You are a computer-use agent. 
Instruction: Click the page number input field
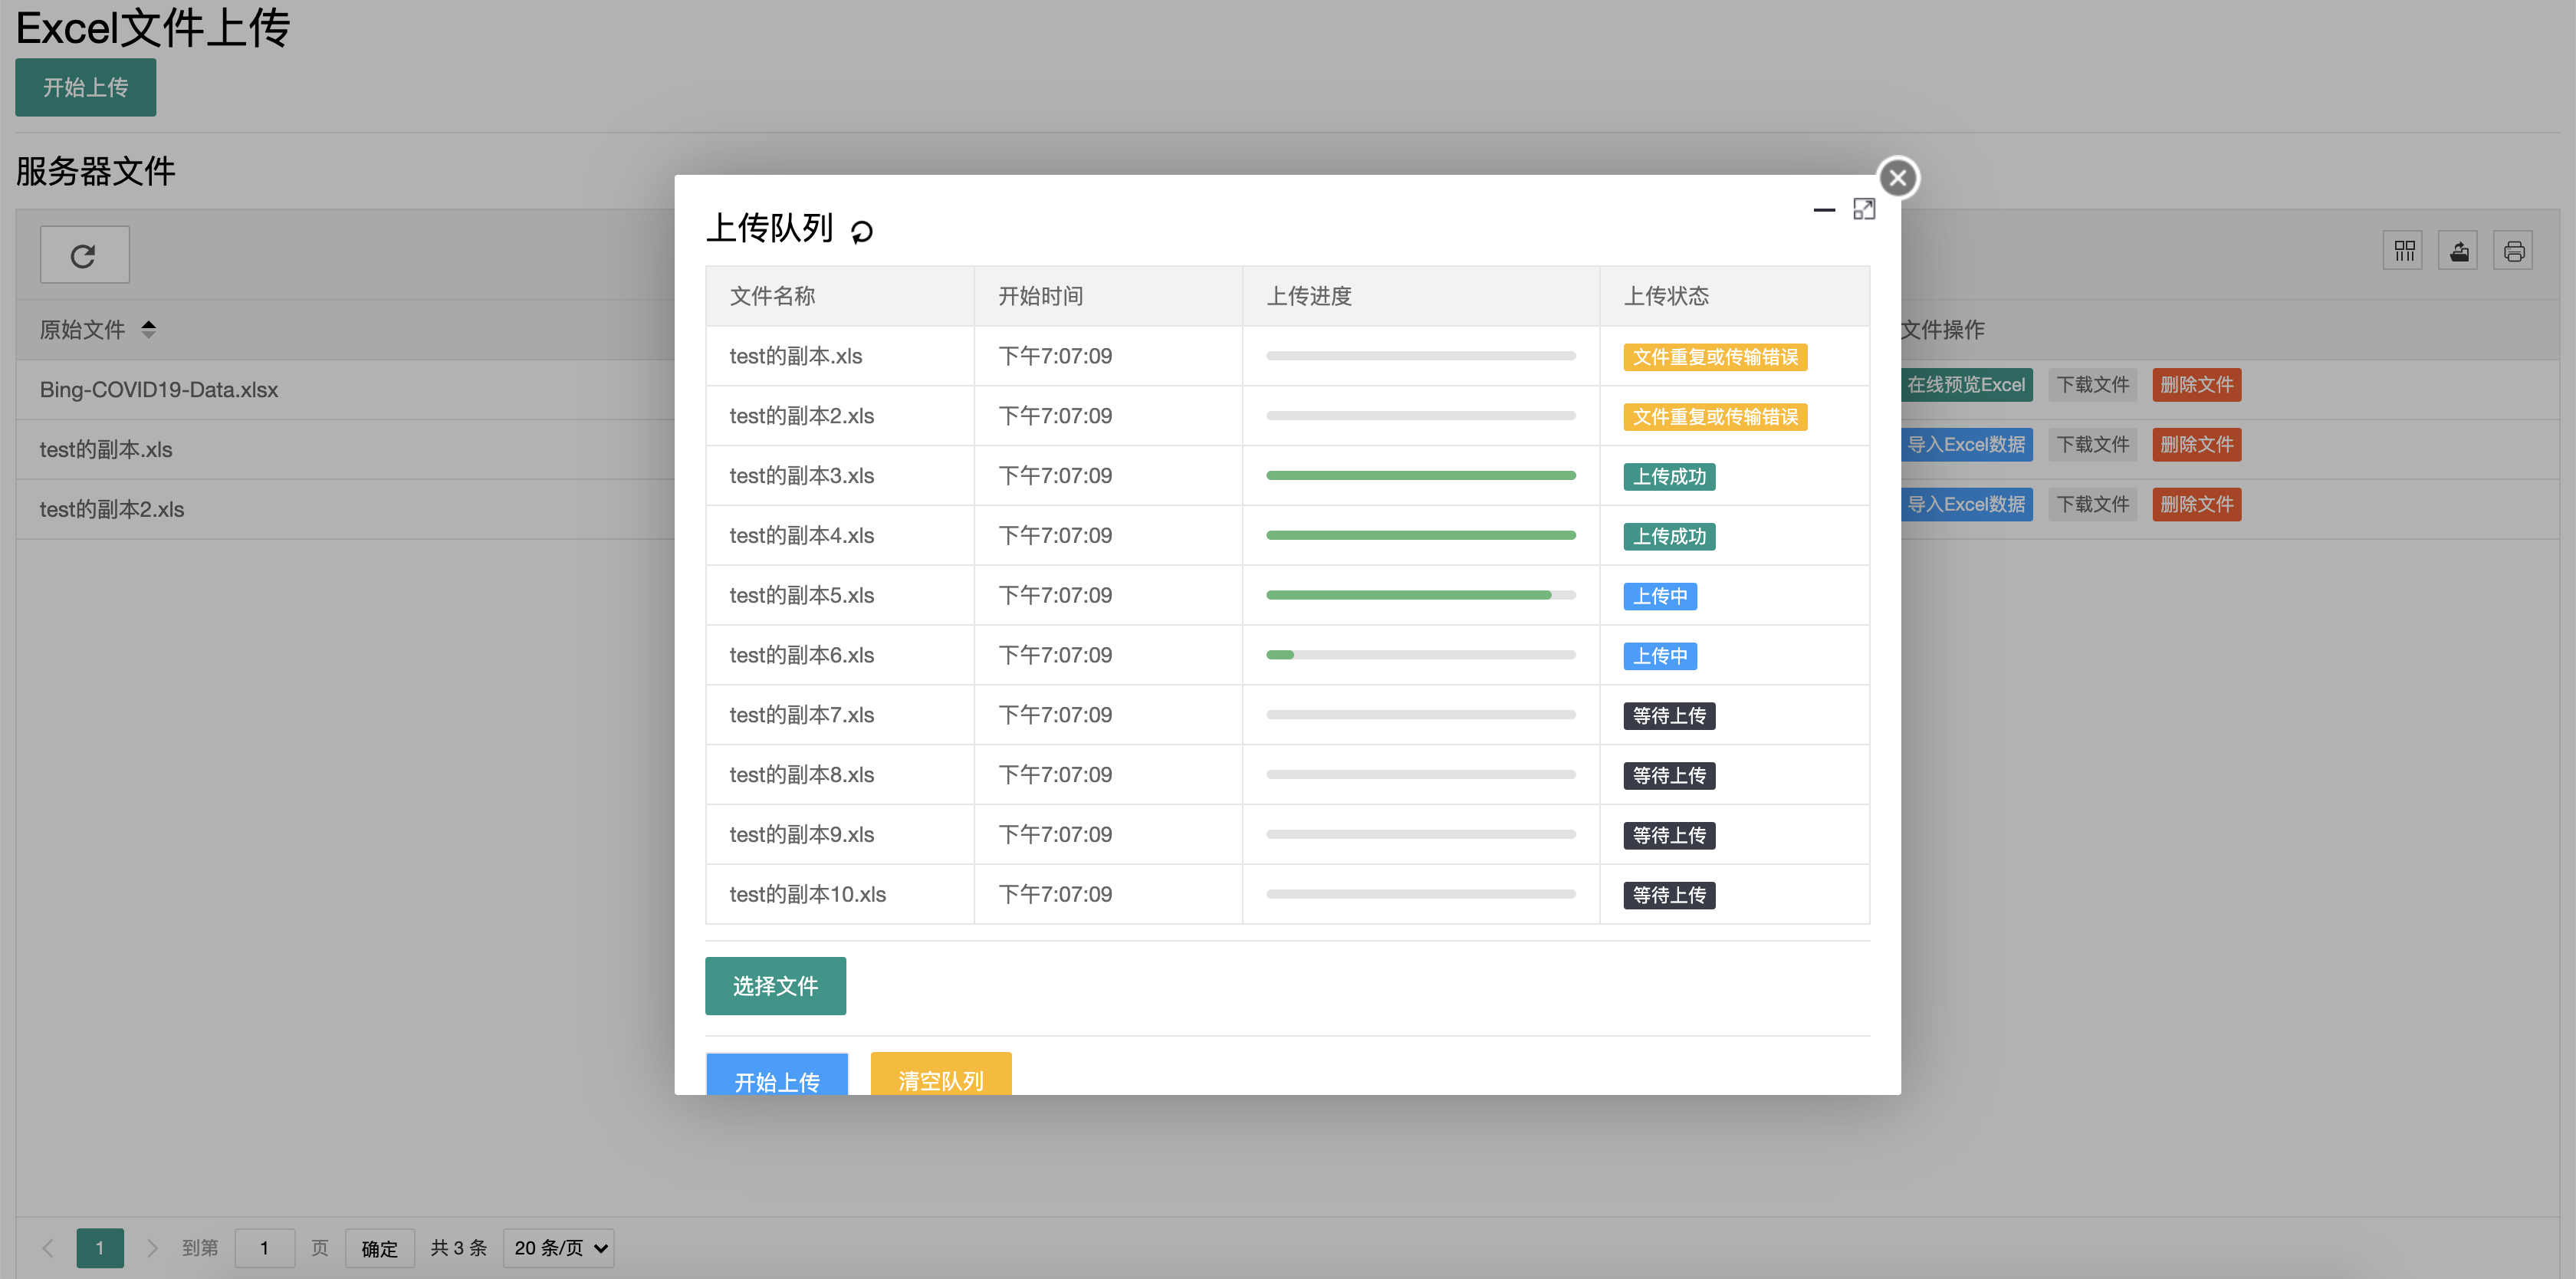(x=265, y=1248)
